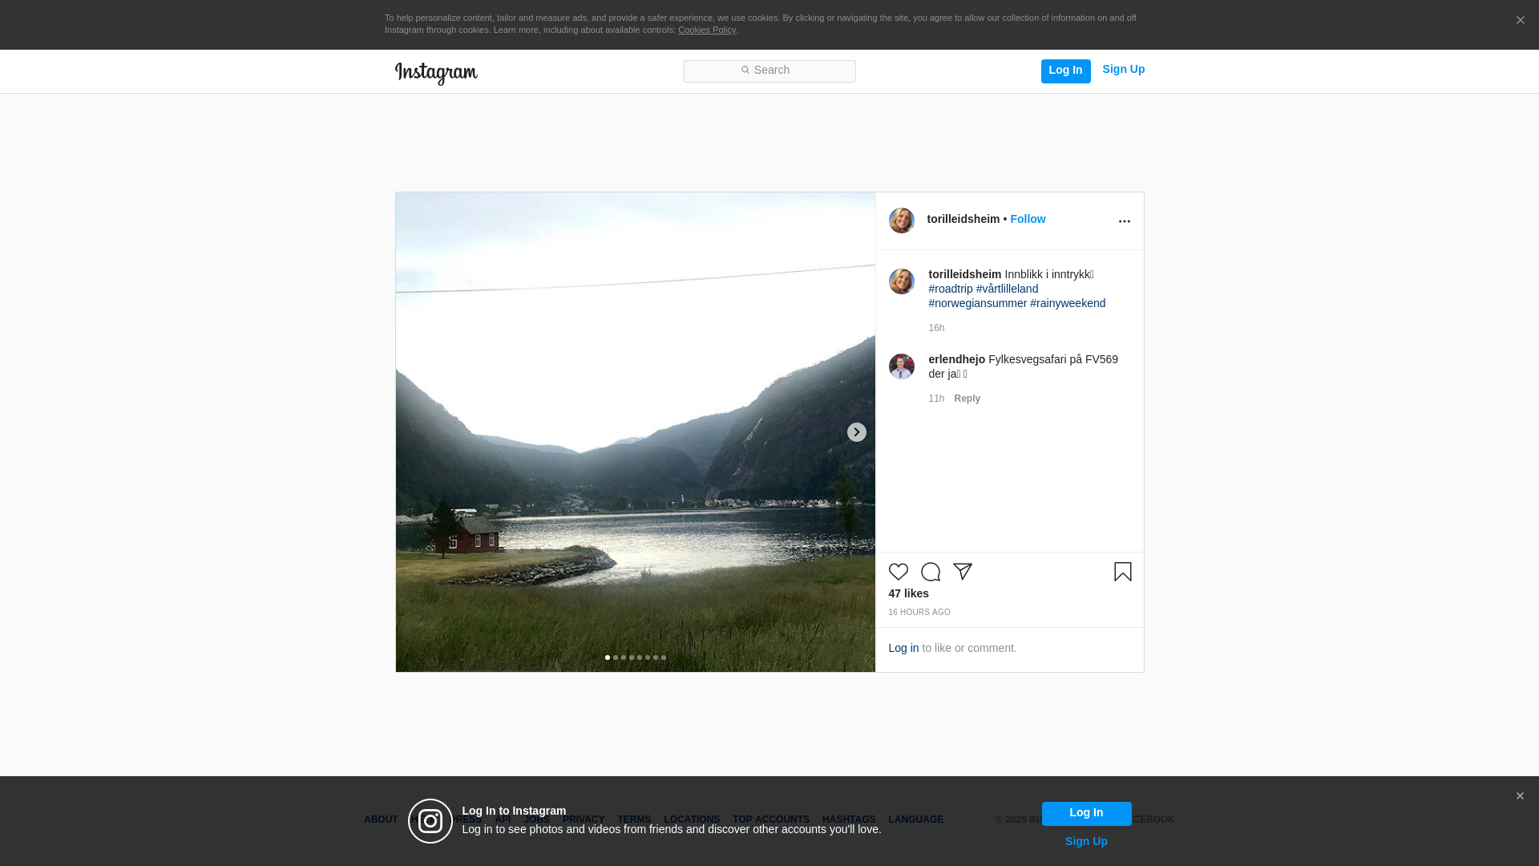Like the post with the heart icon

(x=899, y=572)
